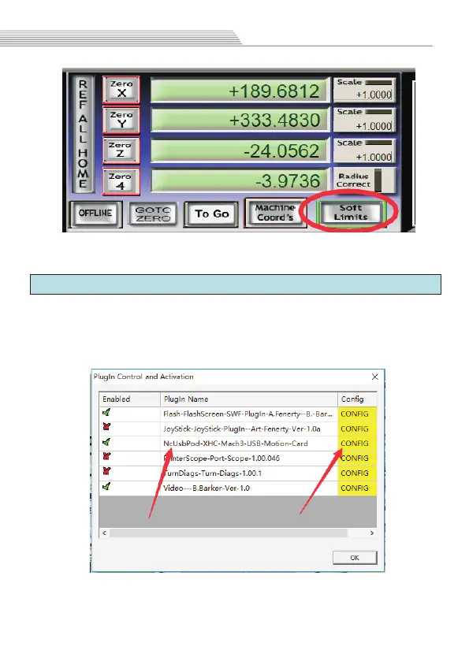Click the Enabled column header
This screenshot has width=469, height=661.
pyautogui.click(x=130, y=399)
